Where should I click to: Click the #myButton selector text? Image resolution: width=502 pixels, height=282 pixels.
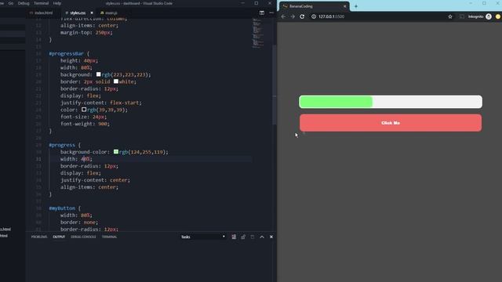(x=62, y=208)
